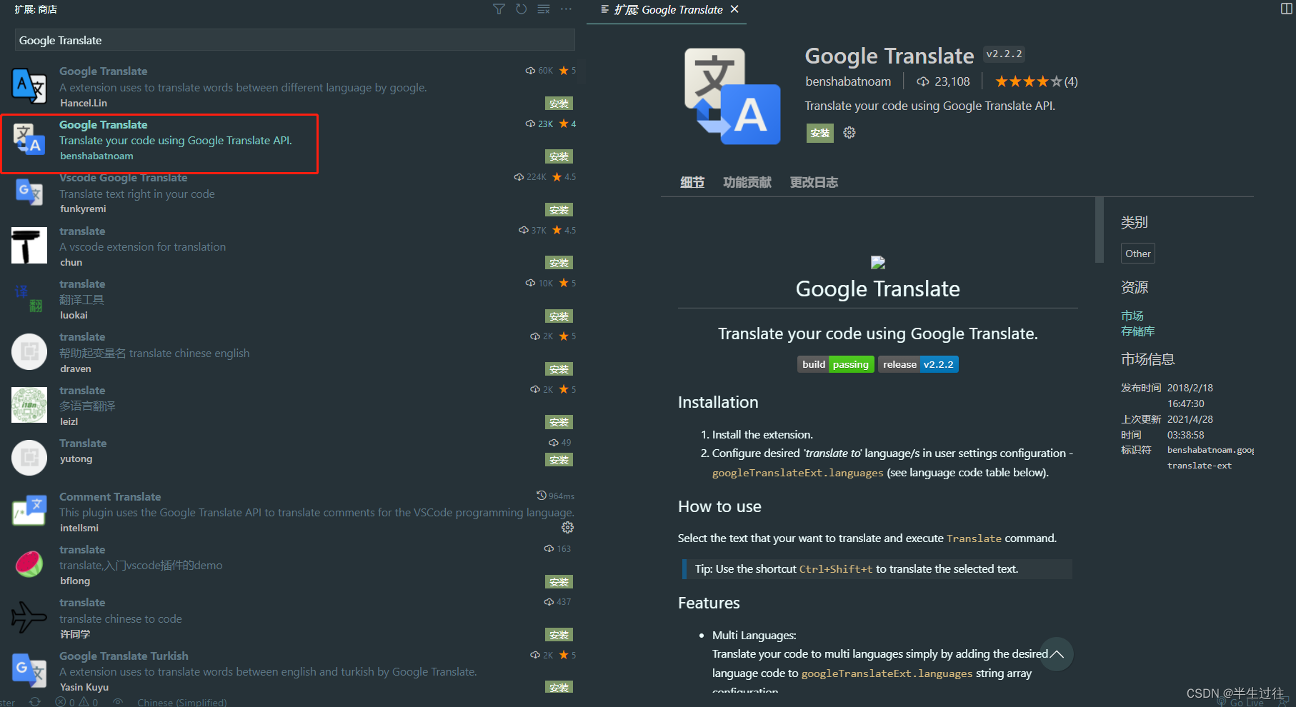Image resolution: width=1296 pixels, height=707 pixels.
Task: Click install button in extension details header
Action: (820, 133)
